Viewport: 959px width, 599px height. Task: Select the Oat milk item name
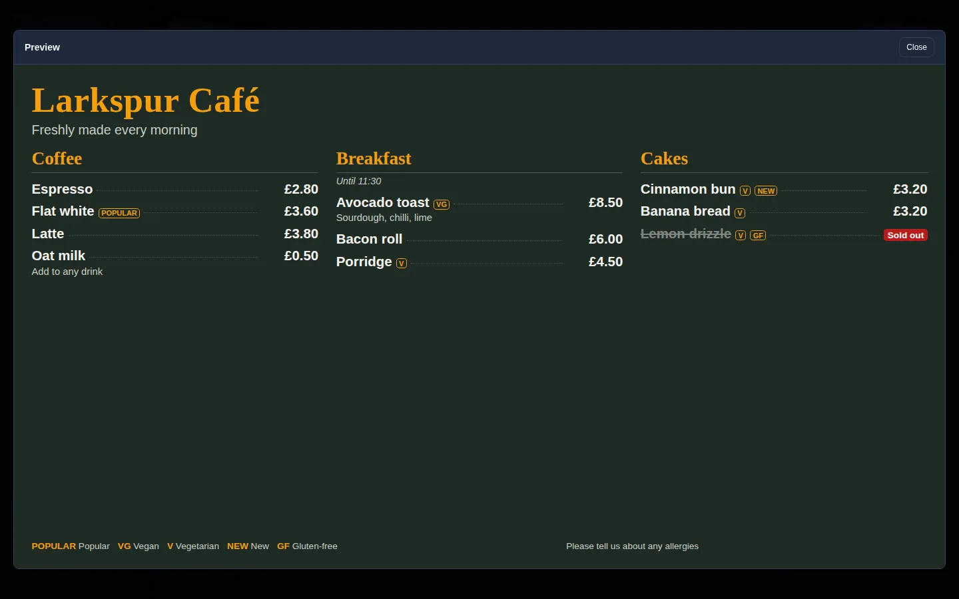click(59, 256)
